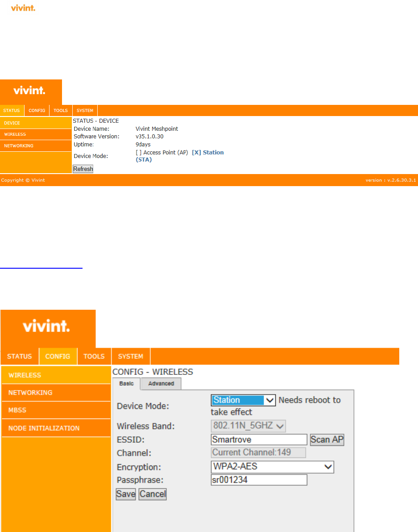
Task: Click the 'STATUS - DEVICE' heading
Action: click(x=96, y=121)
